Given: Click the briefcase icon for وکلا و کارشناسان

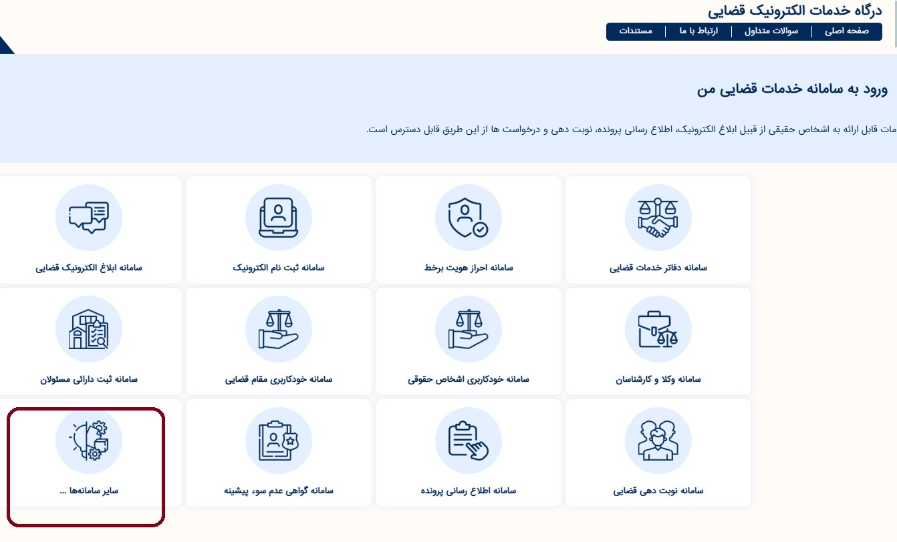Looking at the screenshot, I should coord(658,329).
